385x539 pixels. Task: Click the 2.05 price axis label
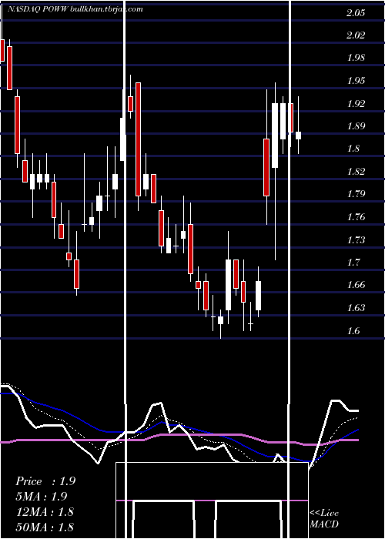pyautogui.click(x=356, y=13)
